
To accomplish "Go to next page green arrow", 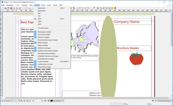I will coord(46,101).
